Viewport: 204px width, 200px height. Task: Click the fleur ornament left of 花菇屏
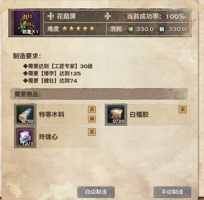[50, 16]
